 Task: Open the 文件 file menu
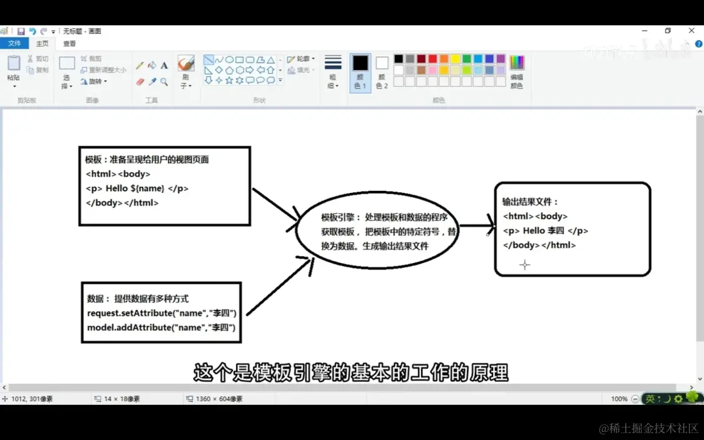point(14,43)
